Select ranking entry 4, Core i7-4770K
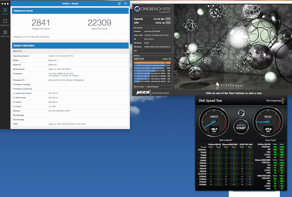This screenshot has height=197, width=292. click(152, 71)
